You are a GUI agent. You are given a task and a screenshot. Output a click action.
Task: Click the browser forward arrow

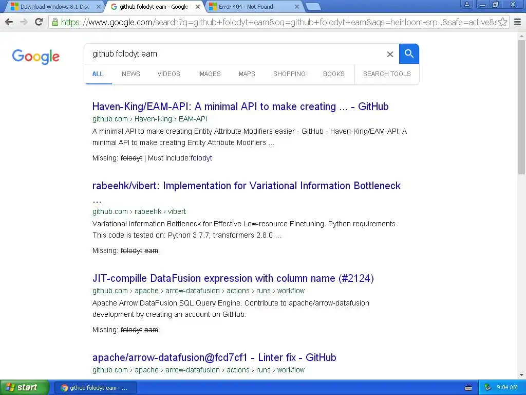pyautogui.click(x=24, y=22)
